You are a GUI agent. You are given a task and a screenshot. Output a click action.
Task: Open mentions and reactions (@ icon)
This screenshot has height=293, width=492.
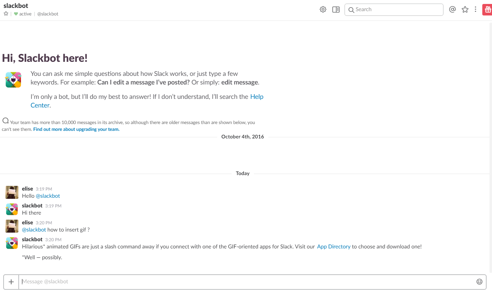[452, 10]
